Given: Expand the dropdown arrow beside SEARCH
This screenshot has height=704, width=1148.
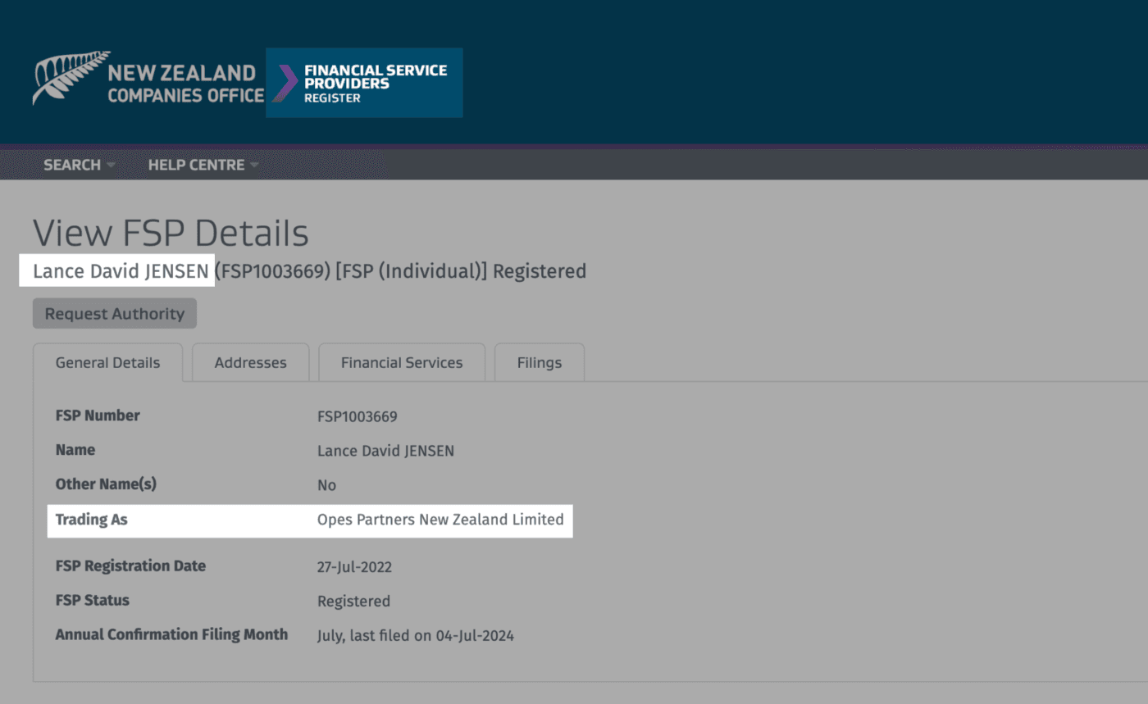Looking at the screenshot, I should (x=111, y=166).
